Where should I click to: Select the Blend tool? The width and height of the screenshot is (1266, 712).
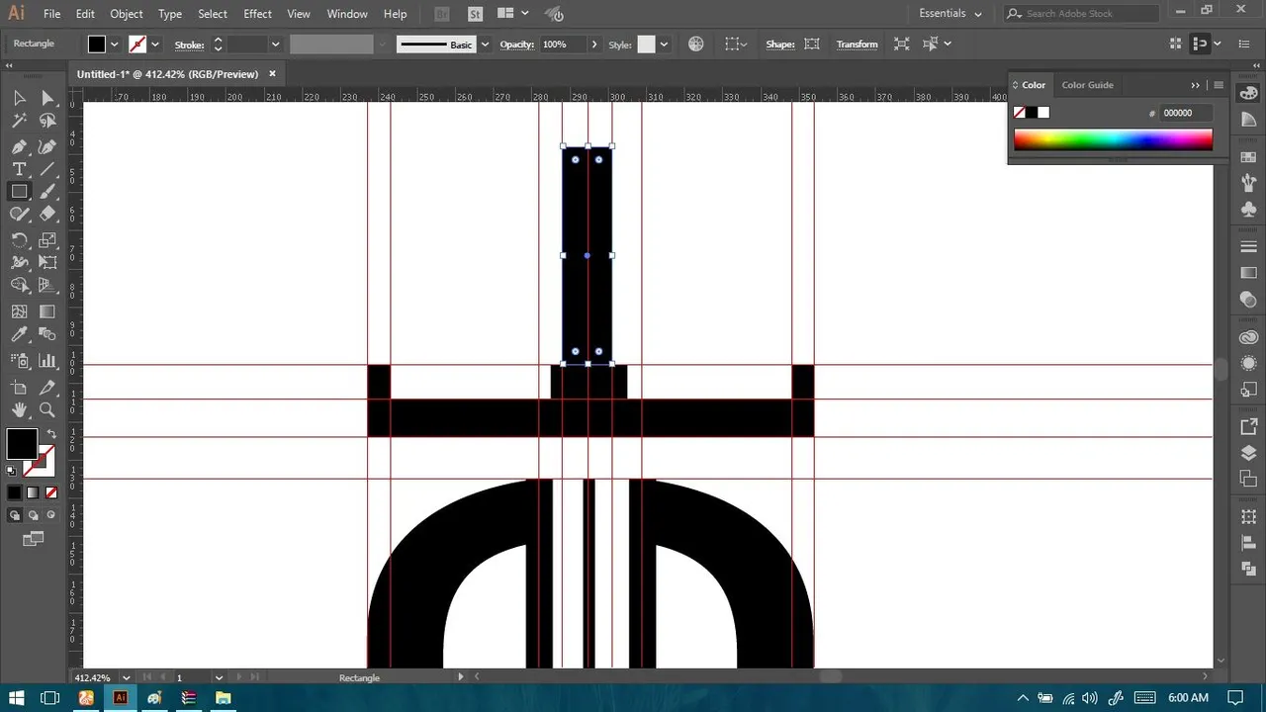coord(47,336)
